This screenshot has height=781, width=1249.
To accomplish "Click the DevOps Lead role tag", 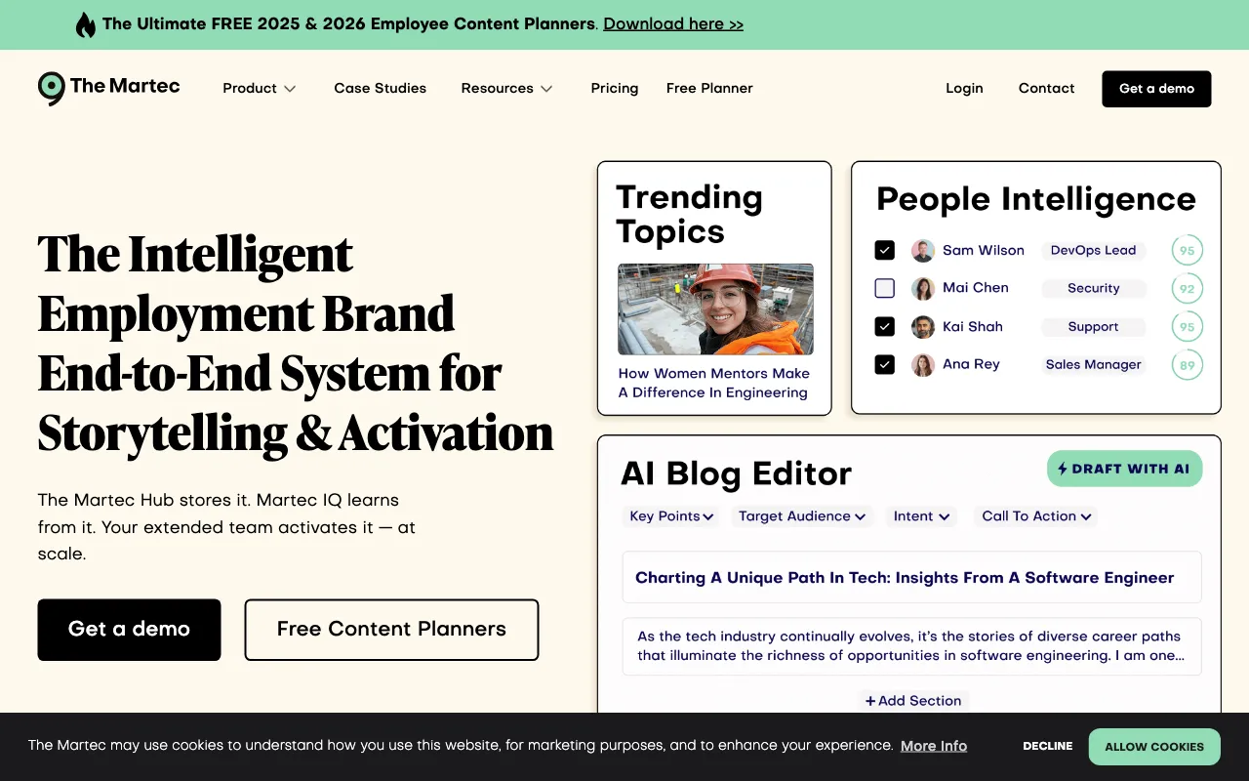I will click(1093, 251).
